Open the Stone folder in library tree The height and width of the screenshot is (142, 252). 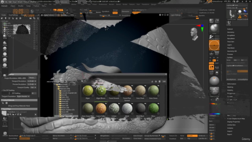click(x=64, y=112)
